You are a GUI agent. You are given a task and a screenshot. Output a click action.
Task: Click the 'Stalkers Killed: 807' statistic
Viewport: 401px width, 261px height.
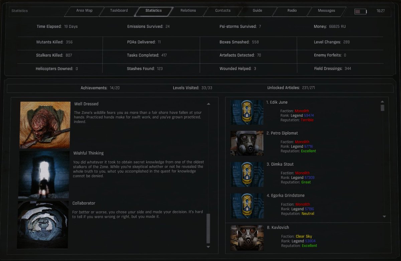(54, 55)
